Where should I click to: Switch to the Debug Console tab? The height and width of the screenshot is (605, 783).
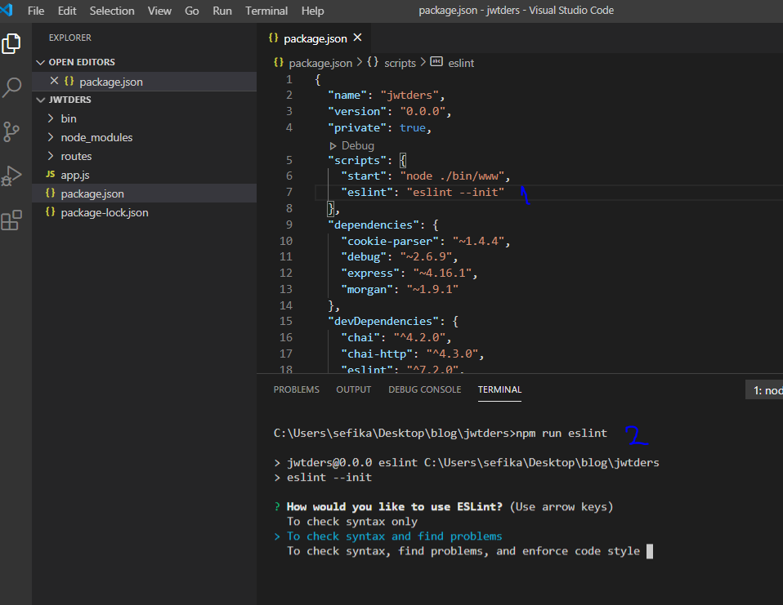click(424, 389)
